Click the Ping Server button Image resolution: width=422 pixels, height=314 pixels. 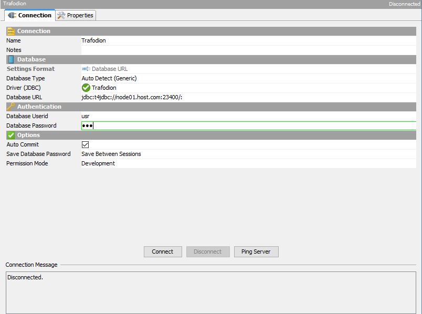click(x=256, y=252)
